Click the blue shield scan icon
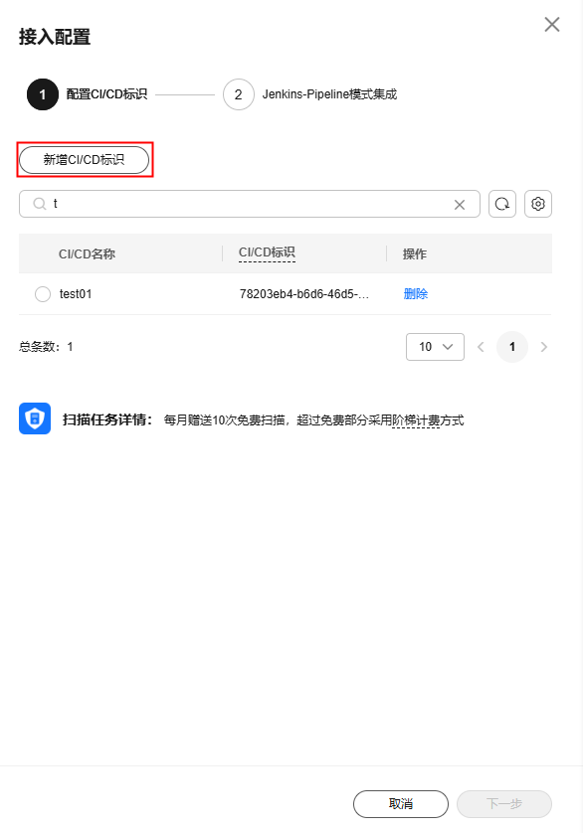583x833 pixels. click(35, 418)
